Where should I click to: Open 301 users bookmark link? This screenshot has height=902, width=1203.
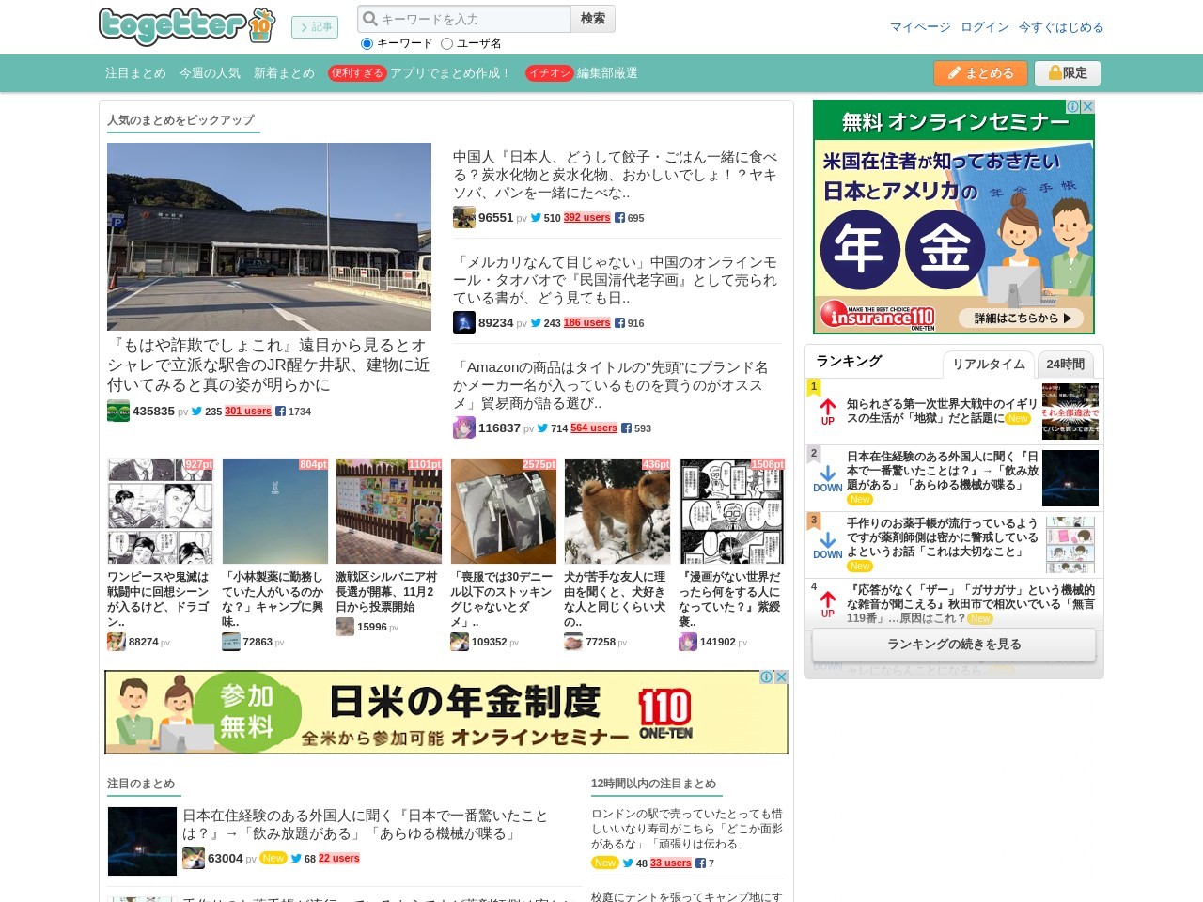pos(248,412)
